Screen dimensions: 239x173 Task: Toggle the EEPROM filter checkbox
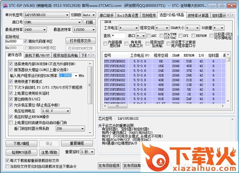point(193,36)
